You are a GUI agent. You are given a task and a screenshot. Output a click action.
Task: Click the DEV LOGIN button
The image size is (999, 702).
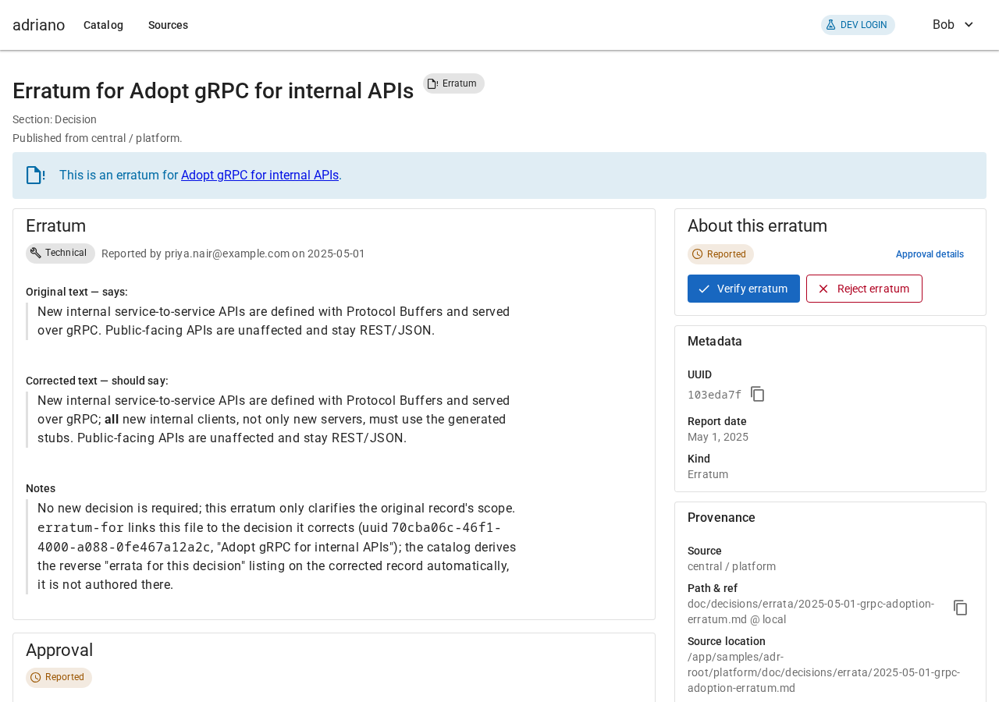pos(858,25)
